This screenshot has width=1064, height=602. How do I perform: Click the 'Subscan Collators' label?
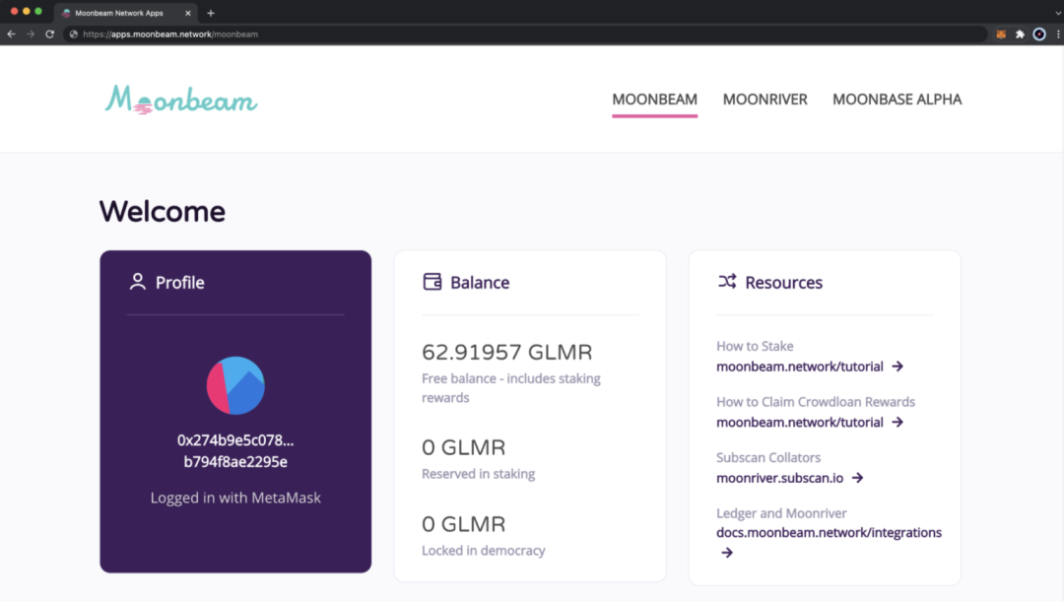[768, 457]
